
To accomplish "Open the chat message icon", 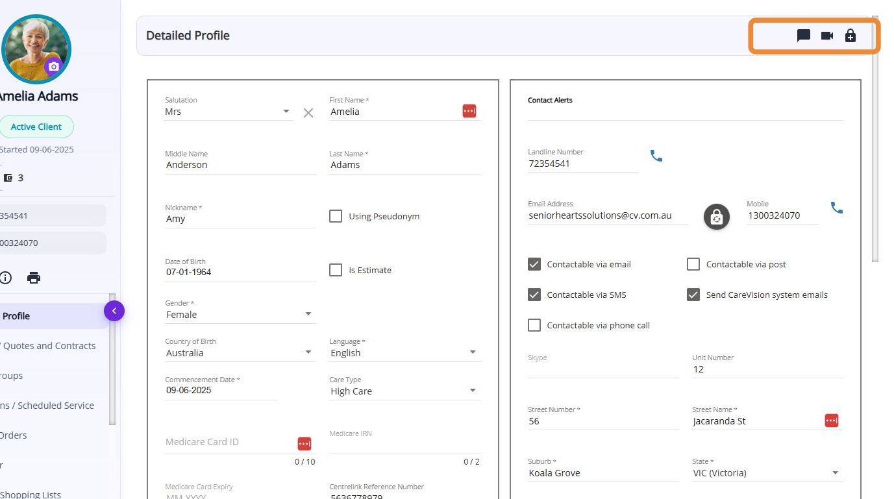I will click(x=804, y=36).
